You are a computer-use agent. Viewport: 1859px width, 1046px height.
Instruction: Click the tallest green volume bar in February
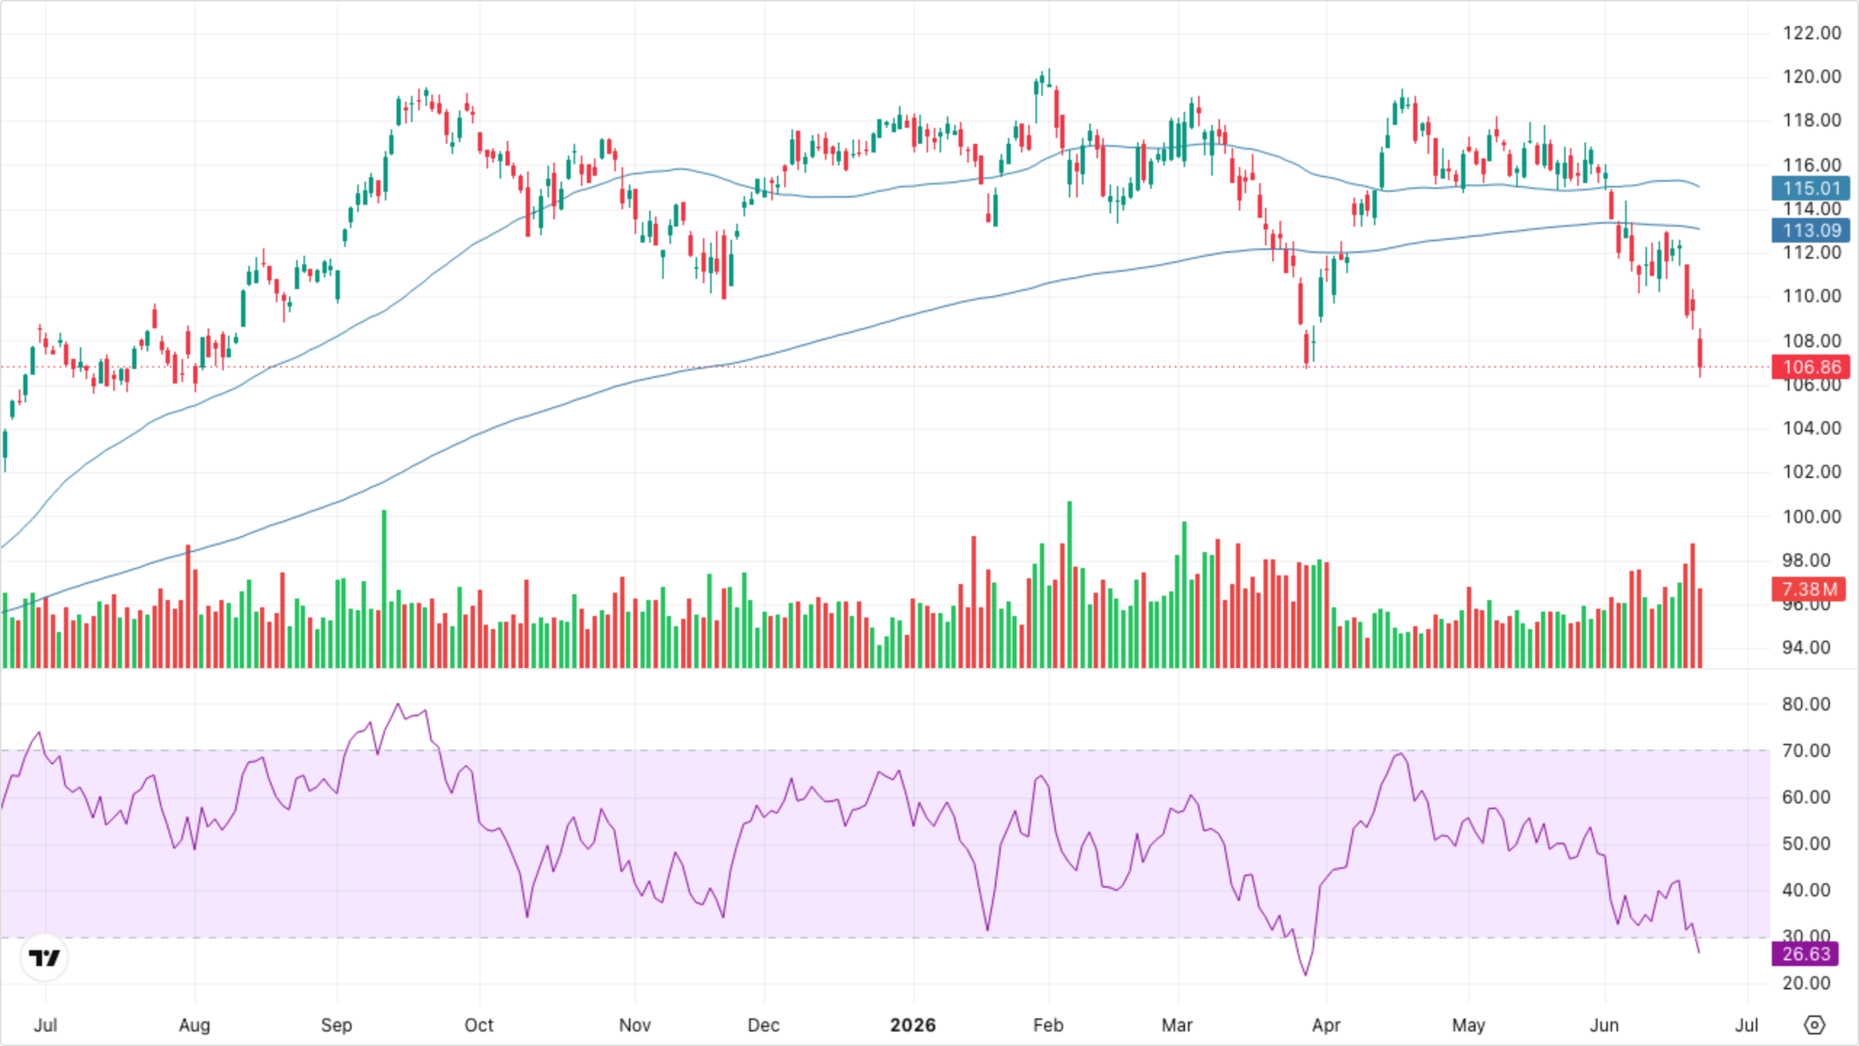tap(1069, 584)
